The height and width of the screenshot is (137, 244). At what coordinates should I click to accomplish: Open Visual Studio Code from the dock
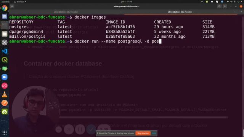coord(5,51)
